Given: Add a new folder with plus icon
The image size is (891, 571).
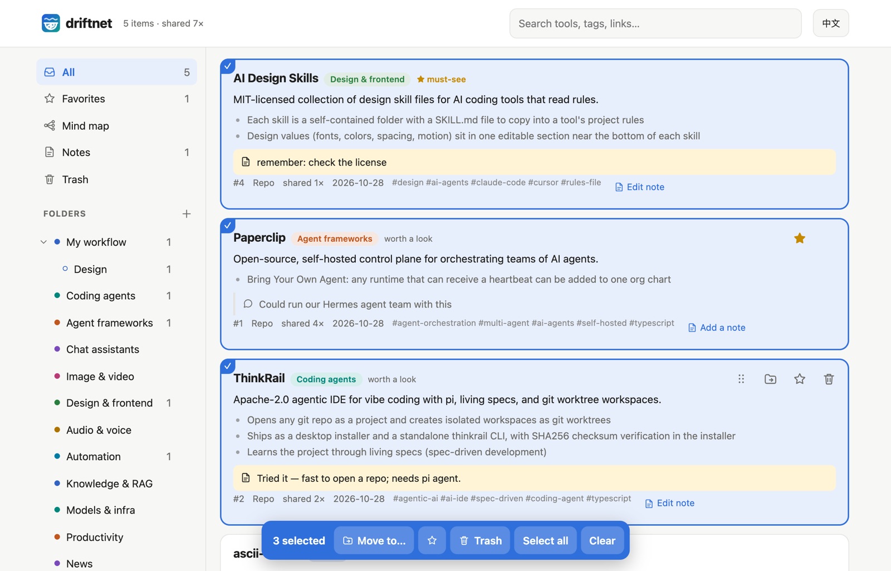Looking at the screenshot, I should tap(187, 214).
